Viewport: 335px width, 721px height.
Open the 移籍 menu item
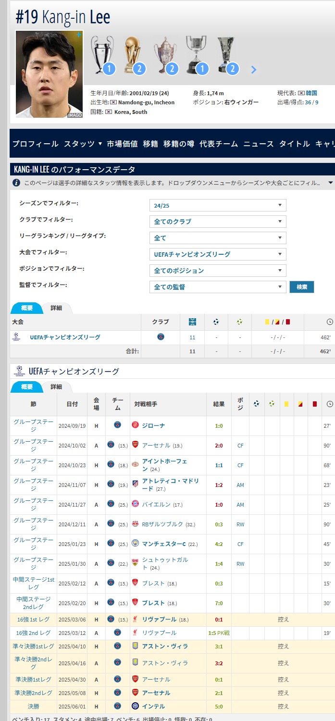coord(150,144)
